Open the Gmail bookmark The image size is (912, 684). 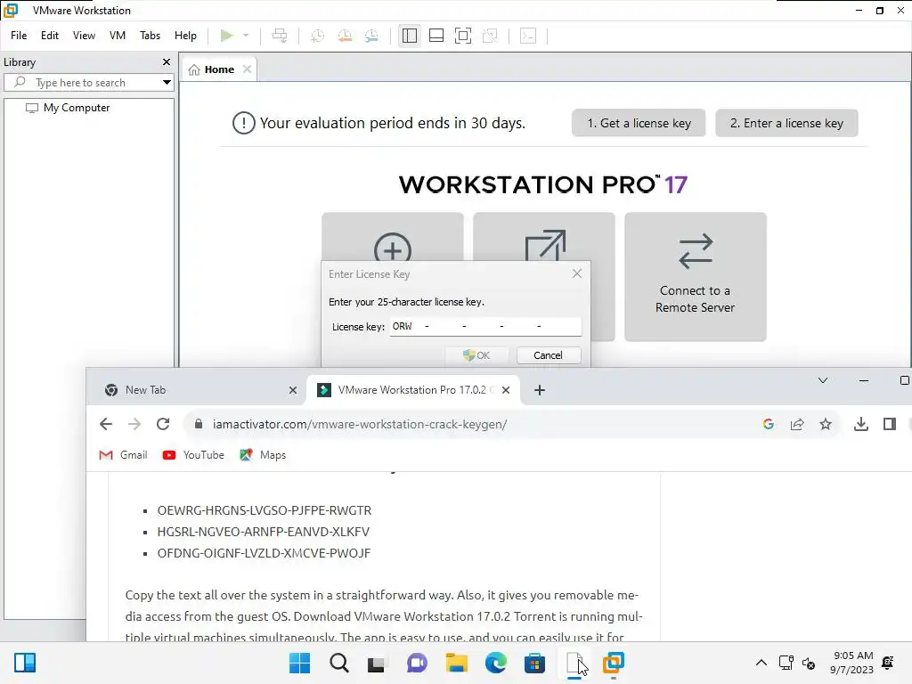123,455
